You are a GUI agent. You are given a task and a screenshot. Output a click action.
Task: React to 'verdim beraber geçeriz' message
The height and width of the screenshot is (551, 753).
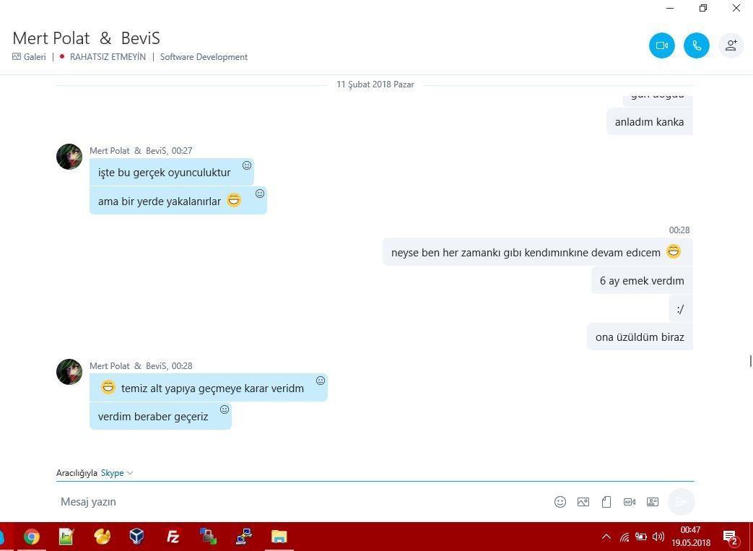(x=225, y=409)
